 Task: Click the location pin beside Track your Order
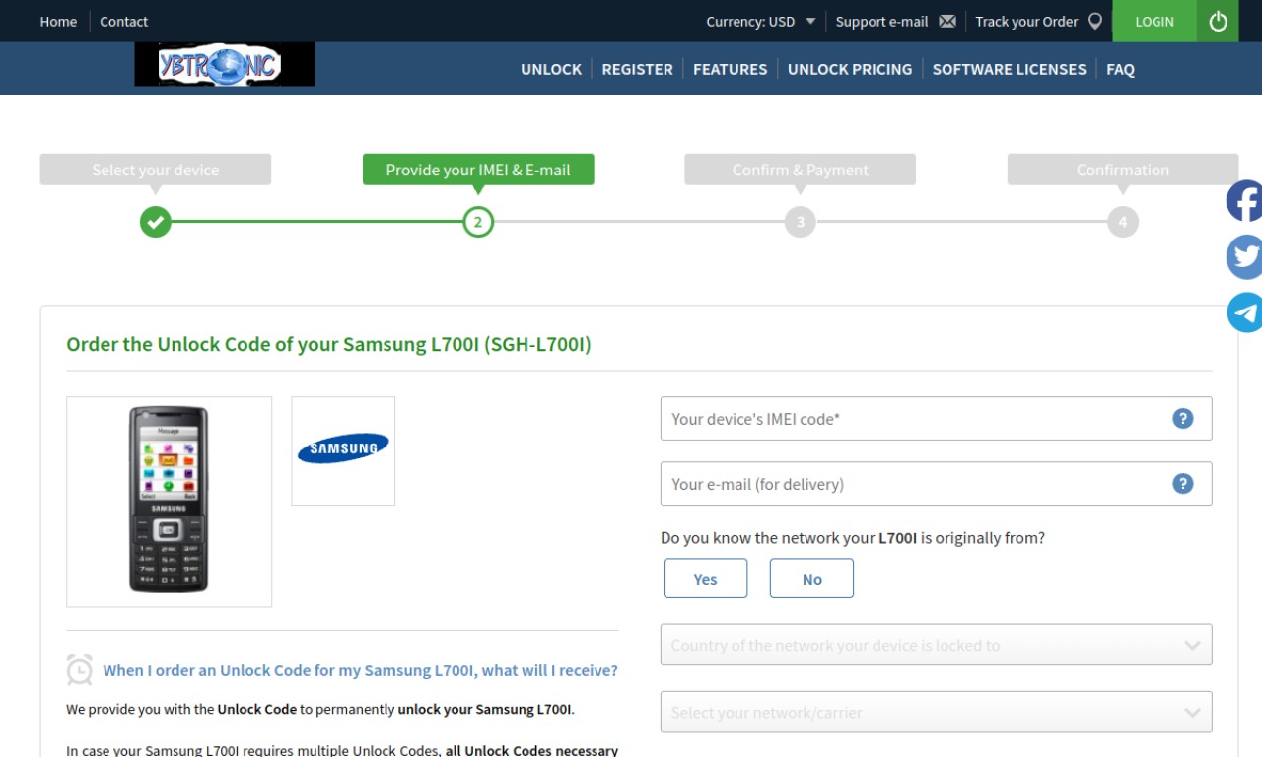(1094, 21)
